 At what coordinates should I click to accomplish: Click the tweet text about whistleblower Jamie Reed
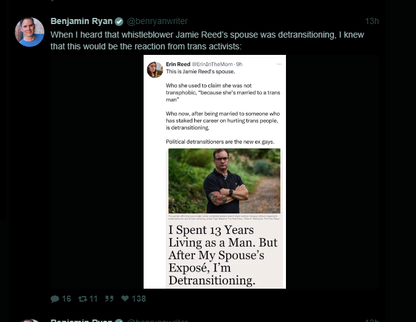[210, 41]
